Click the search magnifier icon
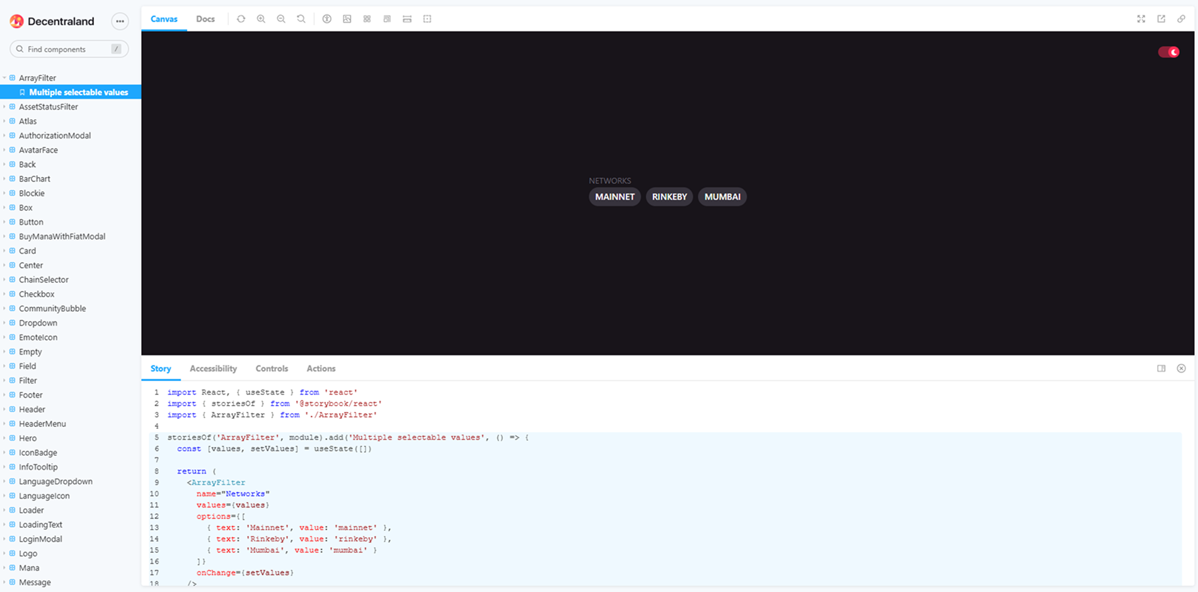This screenshot has width=1198, height=592. pos(20,49)
